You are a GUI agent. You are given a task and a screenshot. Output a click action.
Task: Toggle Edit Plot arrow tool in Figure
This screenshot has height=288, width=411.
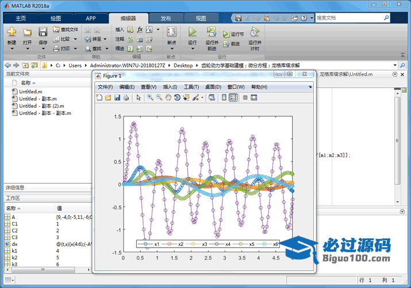(139, 98)
